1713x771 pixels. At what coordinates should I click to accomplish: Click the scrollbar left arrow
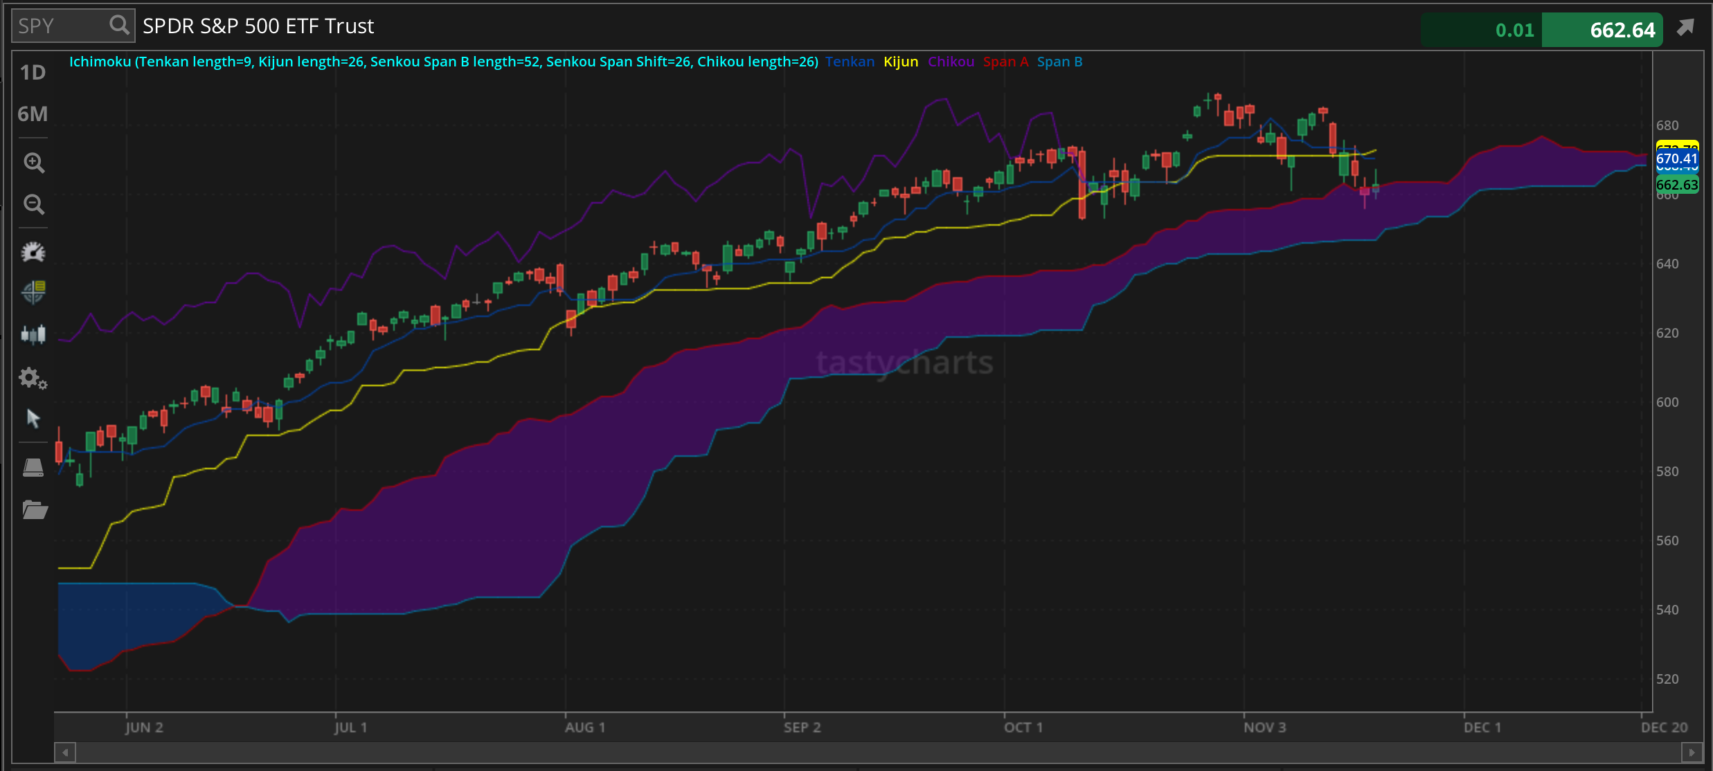[65, 752]
